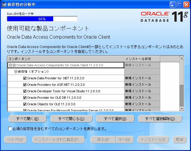The image size is (191, 151).
Task: Click 新規インストール status for Oracle Data Provider row
Action: (138, 78)
